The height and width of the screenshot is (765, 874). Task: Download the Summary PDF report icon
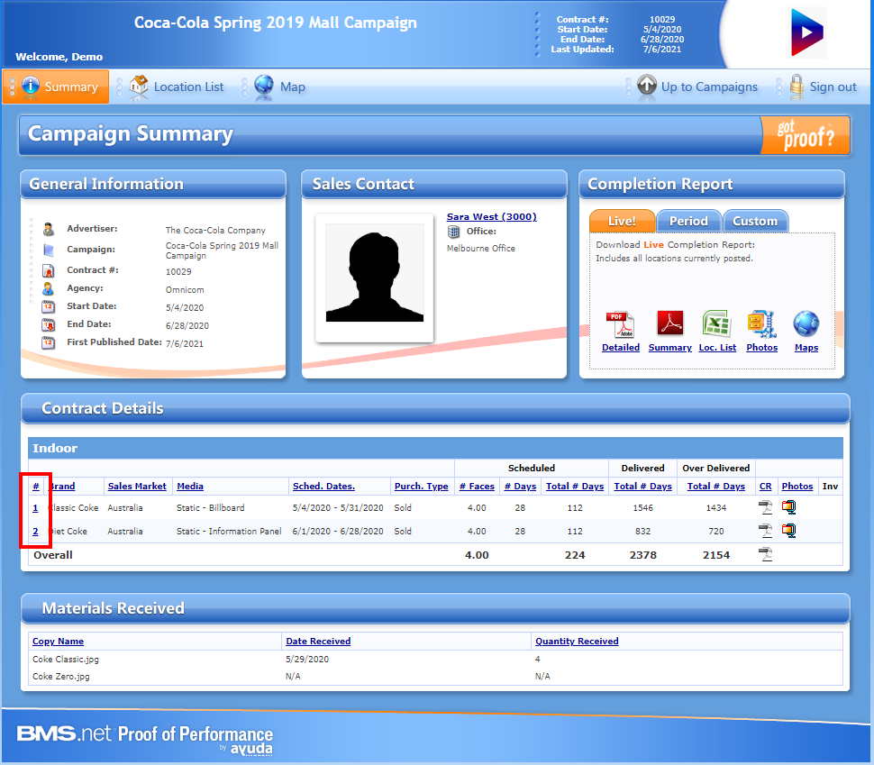[x=670, y=323]
